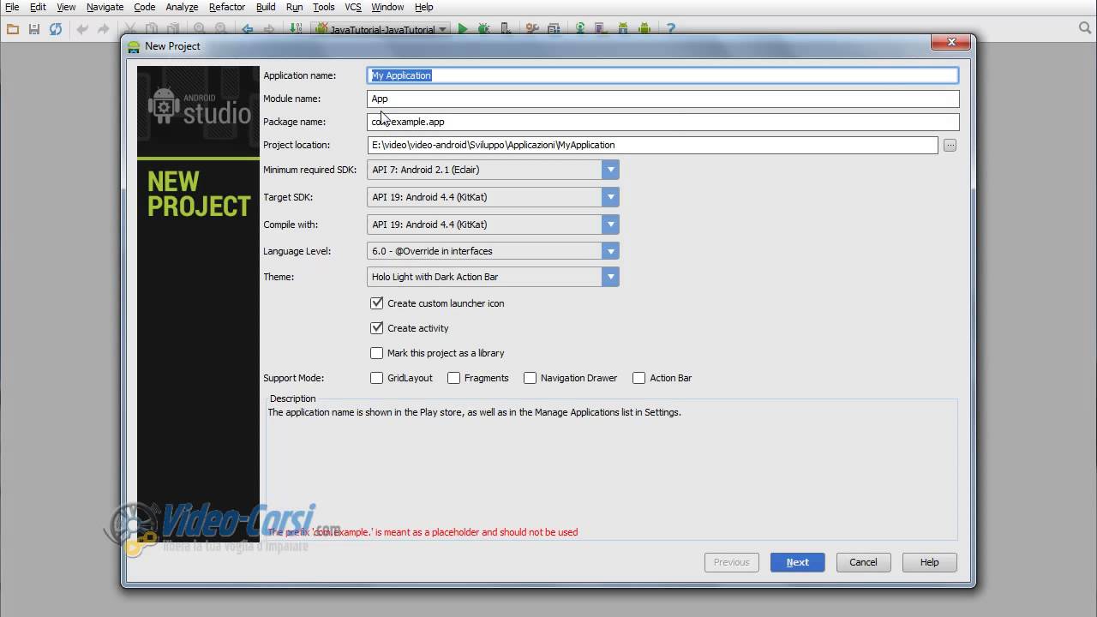This screenshot has height=617, width=1097.
Task: Open the Tools menu
Action: pyautogui.click(x=324, y=7)
